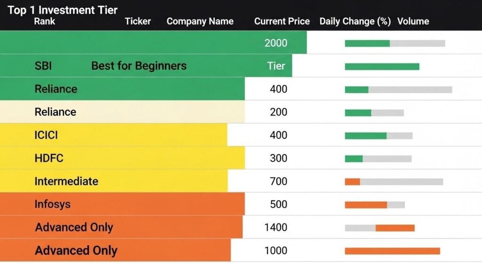The width and height of the screenshot is (482, 263).
Task: Click the Top 1 Investment Tier title
Action: (x=63, y=10)
